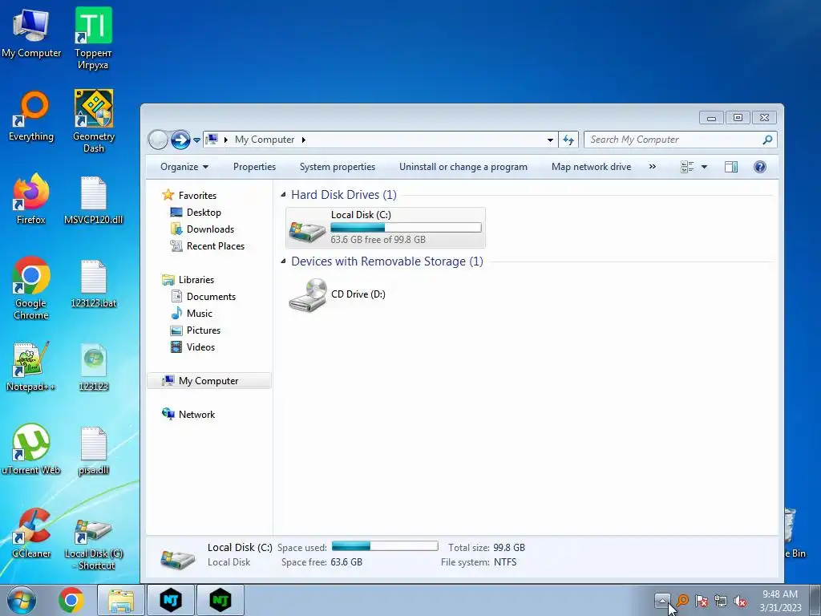The width and height of the screenshot is (821, 616).
Task: Click the taskbar clock showing 9:48 AM
Action: pos(780,601)
